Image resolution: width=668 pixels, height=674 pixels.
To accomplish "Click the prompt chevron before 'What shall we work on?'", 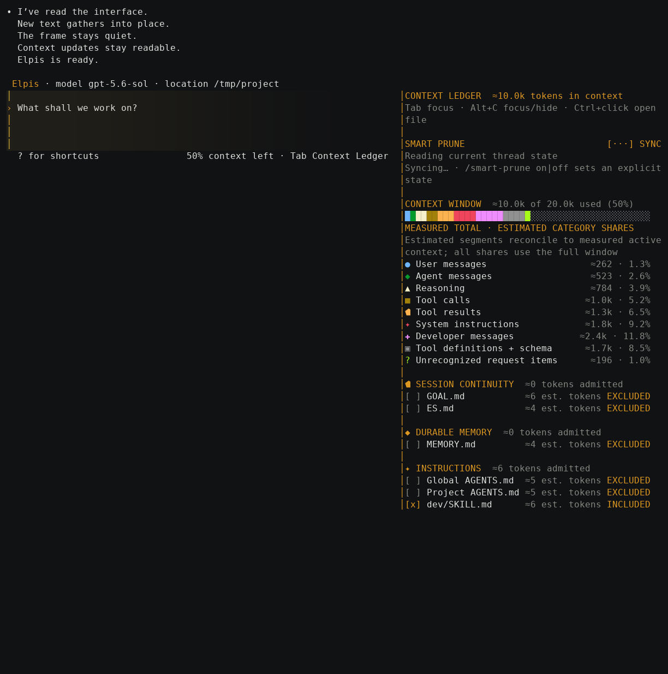I will pyautogui.click(x=9, y=108).
